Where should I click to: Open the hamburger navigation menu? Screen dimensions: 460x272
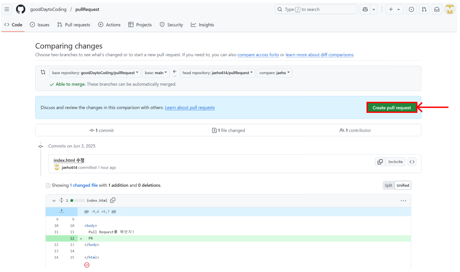click(x=7, y=9)
